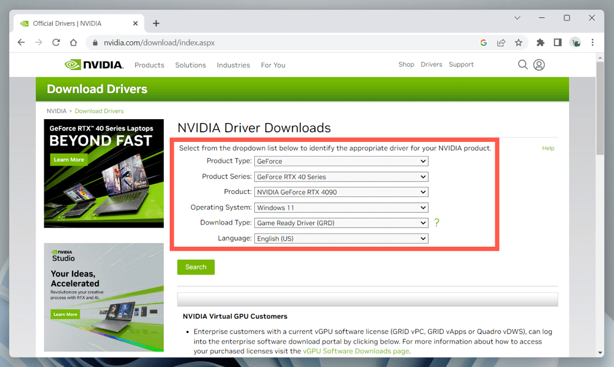Share this page via share icon
Viewport: 614px width, 367px height.
tap(501, 43)
